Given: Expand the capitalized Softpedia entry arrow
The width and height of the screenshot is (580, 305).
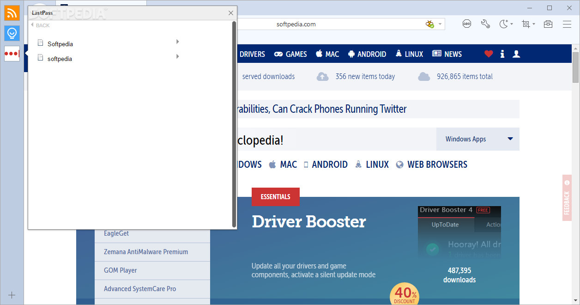Looking at the screenshot, I should tap(178, 42).
